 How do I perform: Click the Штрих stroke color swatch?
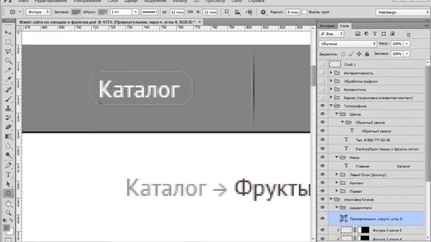click(x=102, y=12)
